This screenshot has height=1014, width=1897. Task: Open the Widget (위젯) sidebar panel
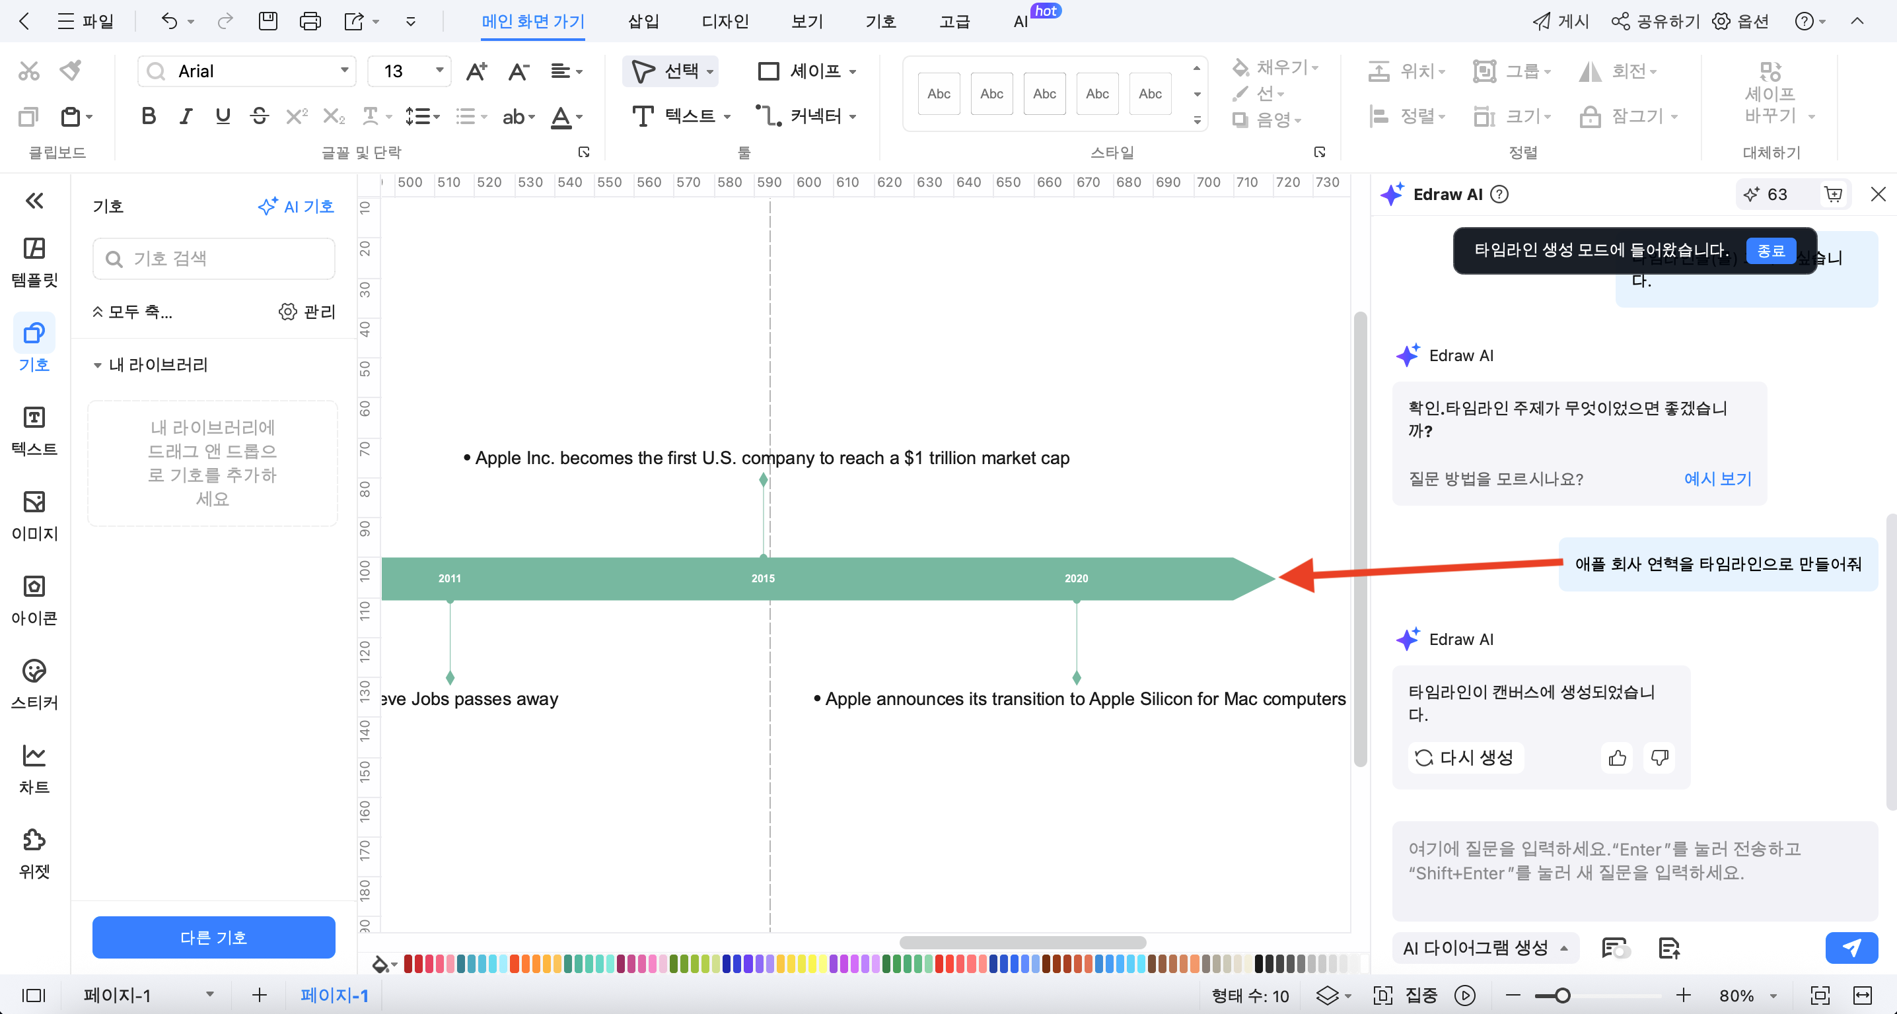[x=34, y=854]
